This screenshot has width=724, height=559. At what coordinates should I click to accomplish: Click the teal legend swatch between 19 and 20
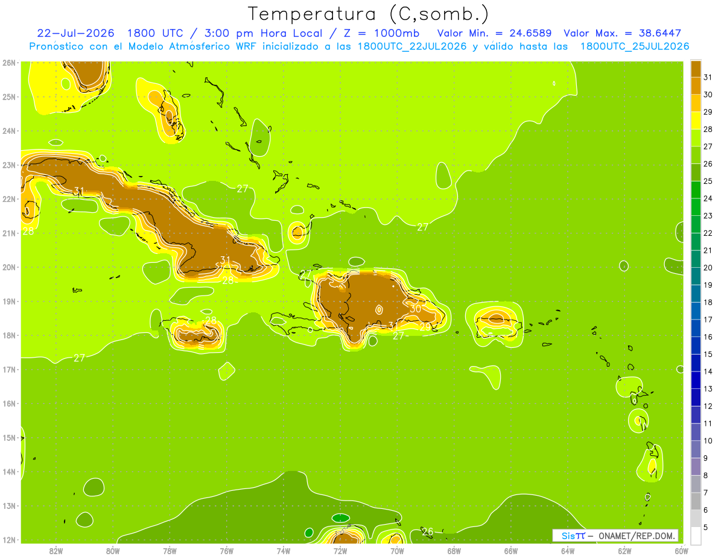coord(696,276)
